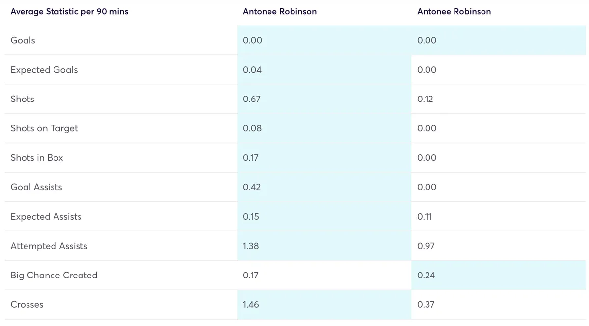Click the 1.38 Attempted Assists value
Screen dimensions: 589x326
point(251,246)
